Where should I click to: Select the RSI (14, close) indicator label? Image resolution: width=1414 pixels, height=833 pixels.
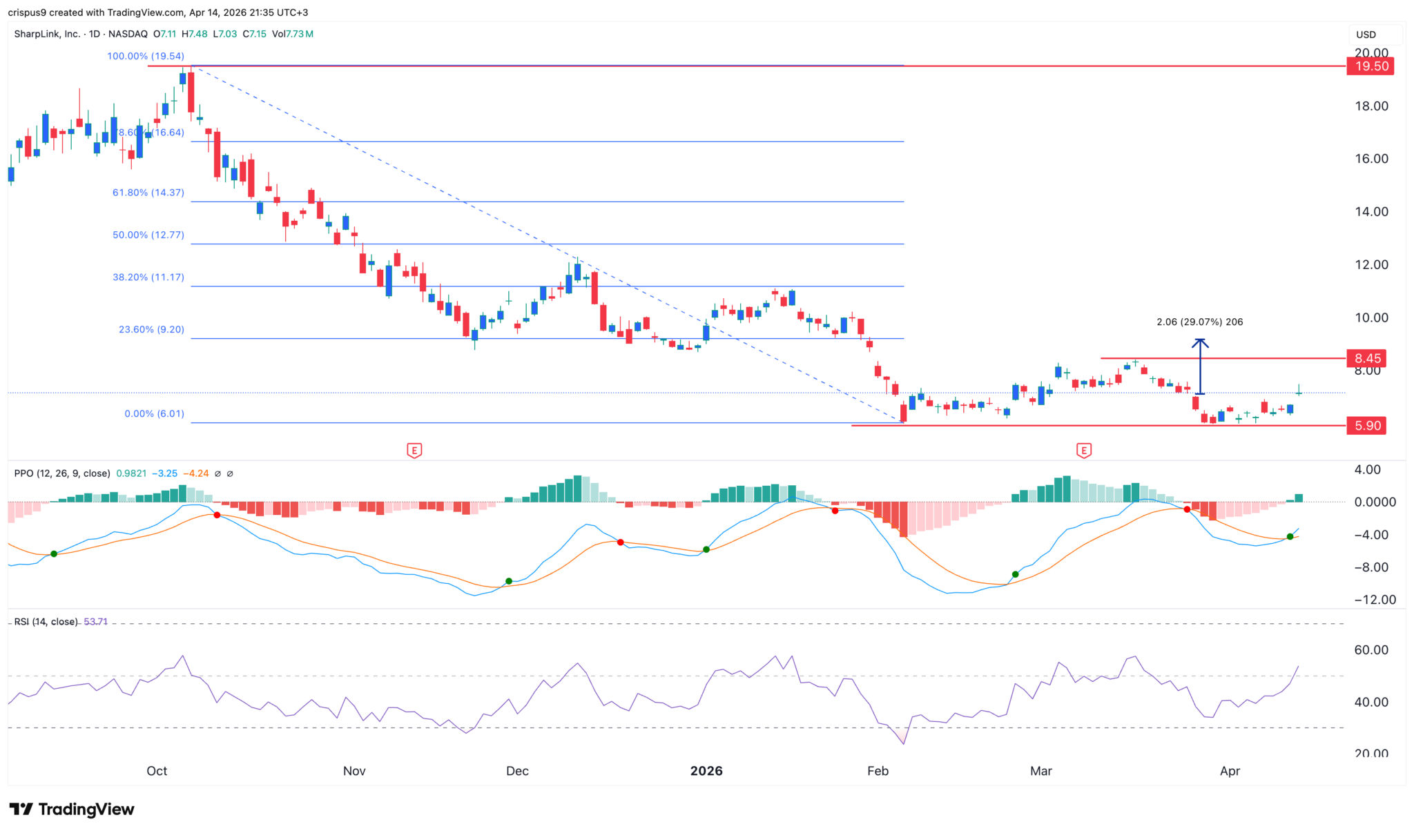(46, 621)
